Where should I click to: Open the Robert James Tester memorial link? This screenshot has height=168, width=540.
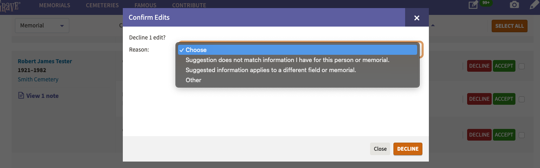pyautogui.click(x=45, y=61)
